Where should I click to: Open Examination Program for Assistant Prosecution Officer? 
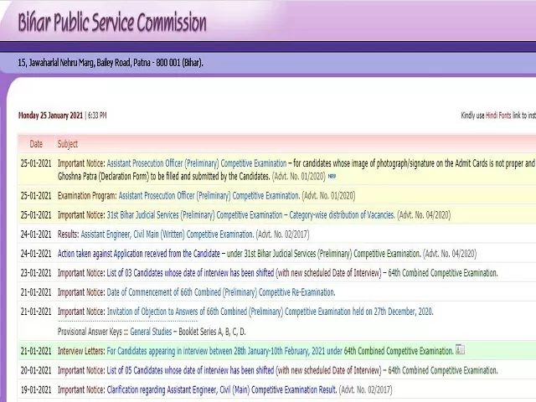coord(209,195)
